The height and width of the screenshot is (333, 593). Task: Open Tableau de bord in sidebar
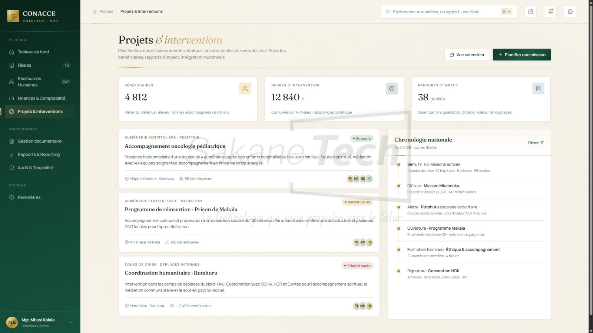click(40, 52)
